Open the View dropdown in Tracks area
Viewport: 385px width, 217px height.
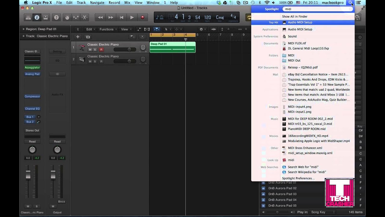[126, 29]
